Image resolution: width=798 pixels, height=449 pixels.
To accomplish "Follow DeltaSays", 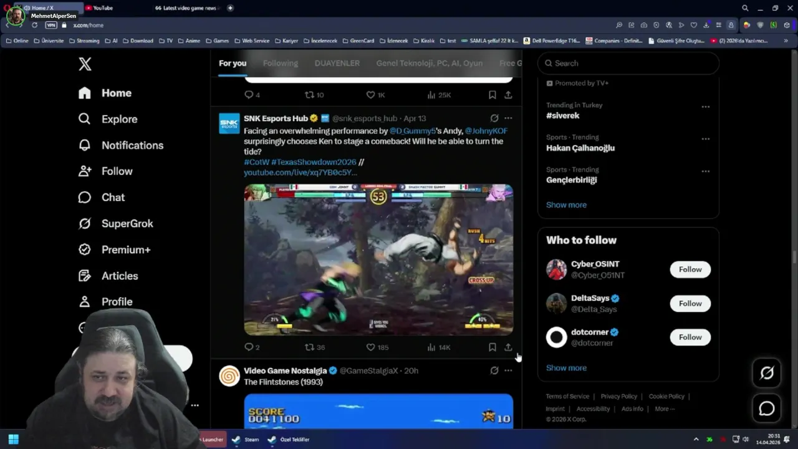I will [x=690, y=303].
